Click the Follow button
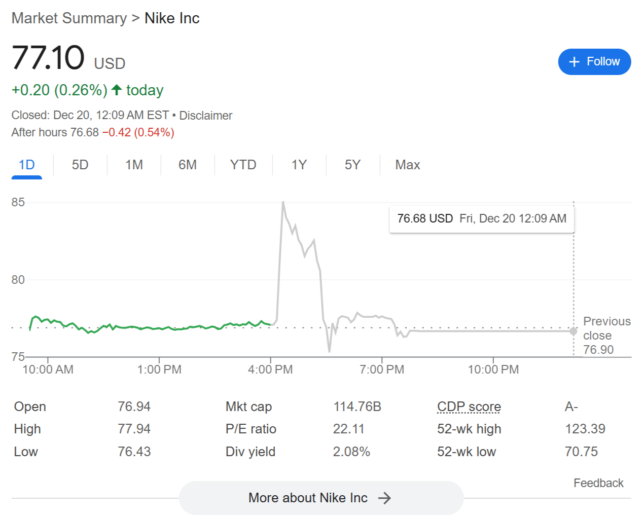644x517 pixels. click(594, 62)
